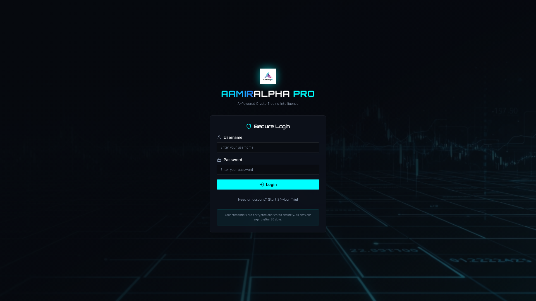Click the AI-Powered Crypto Trading Intelligence tagline
The height and width of the screenshot is (301, 536).
click(268, 103)
